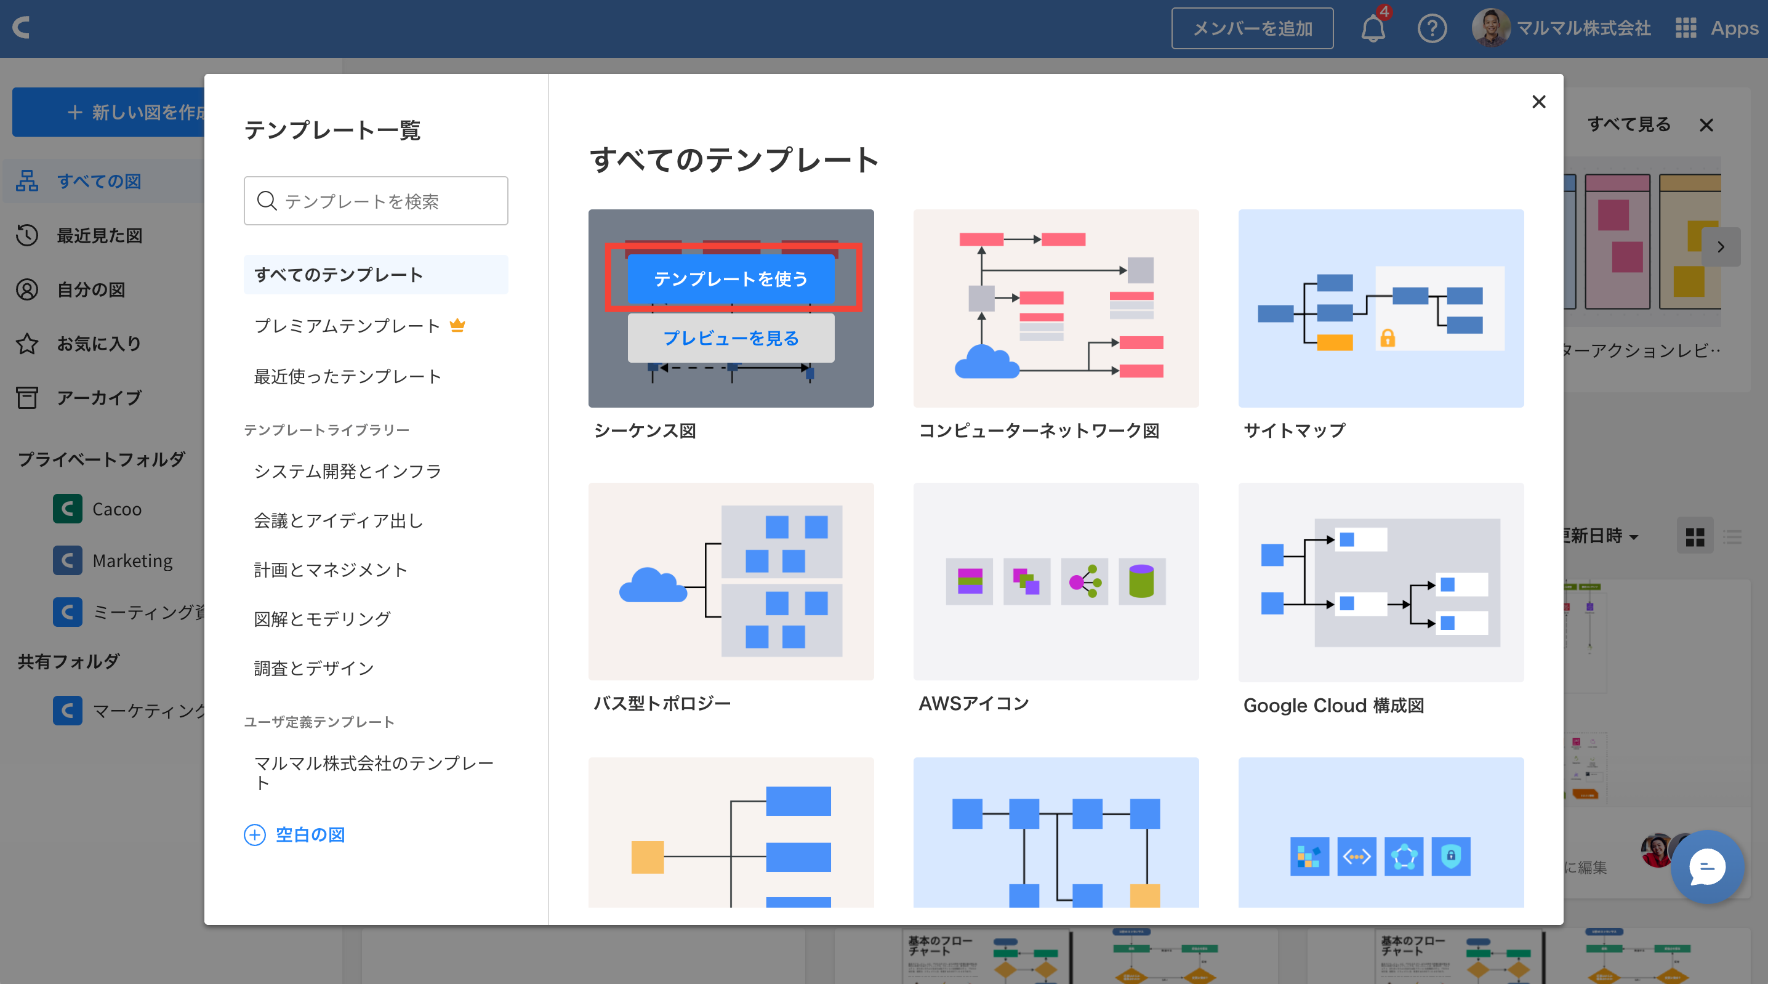The image size is (1768, 984).
Task: Click メンバーを追加 button
Action: click(1252, 28)
